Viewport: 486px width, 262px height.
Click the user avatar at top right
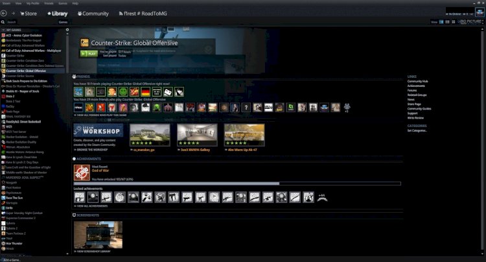[480, 12]
